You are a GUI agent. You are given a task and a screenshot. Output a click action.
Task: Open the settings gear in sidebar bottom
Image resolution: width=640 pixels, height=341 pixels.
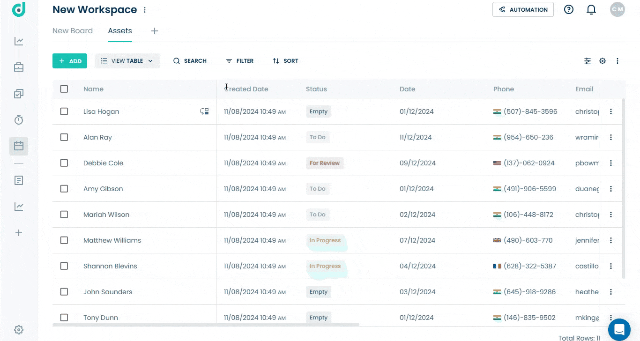[x=19, y=330]
